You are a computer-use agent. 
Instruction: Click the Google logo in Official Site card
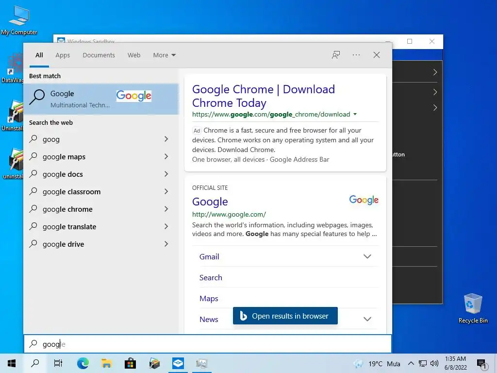[x=364, y=200]
